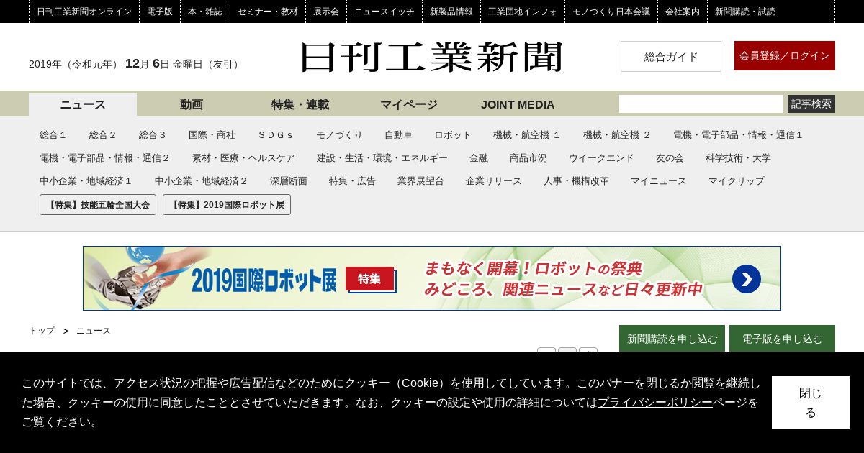The width and height of the screenshot is (864, 453).
Task: Open category 総合３
Action: [x=153, y=135]
